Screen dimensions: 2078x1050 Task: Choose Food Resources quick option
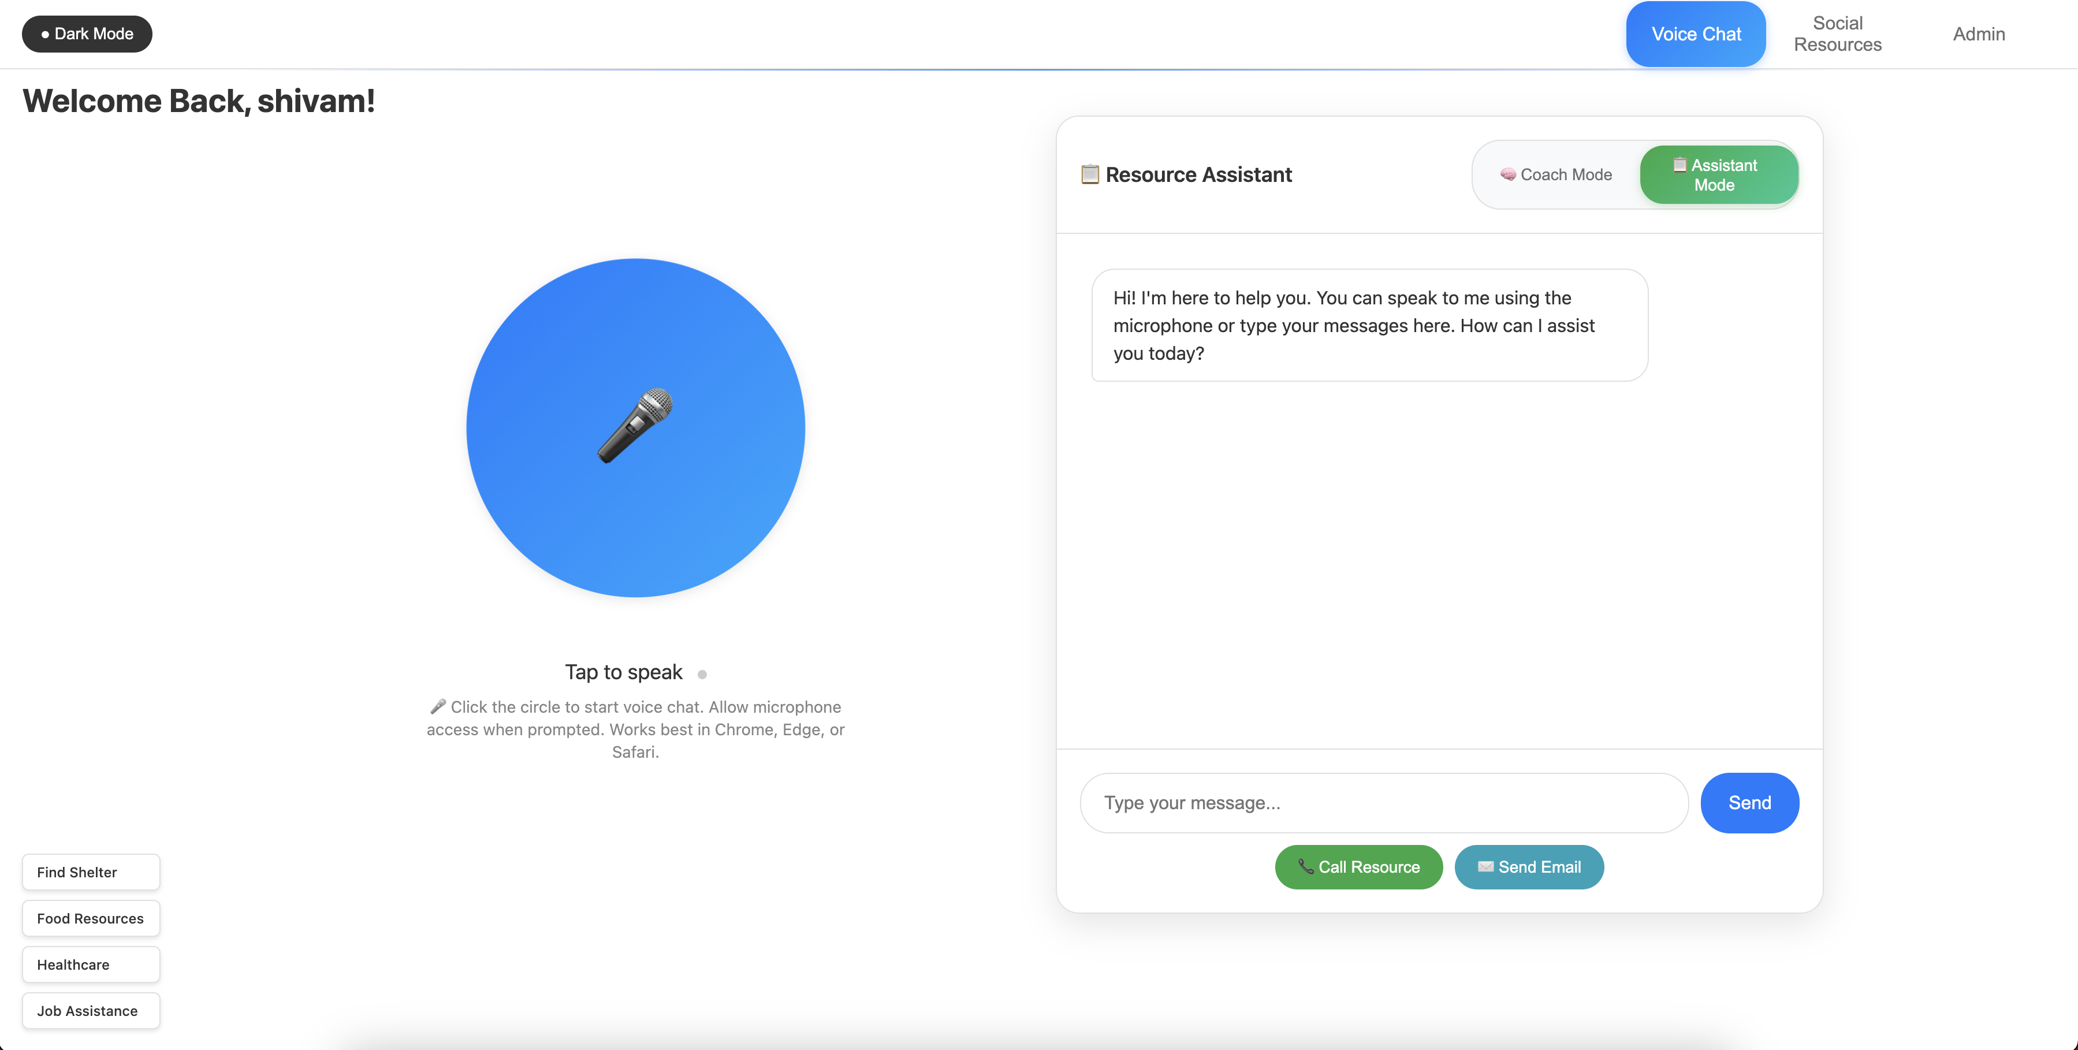[91, 918]
